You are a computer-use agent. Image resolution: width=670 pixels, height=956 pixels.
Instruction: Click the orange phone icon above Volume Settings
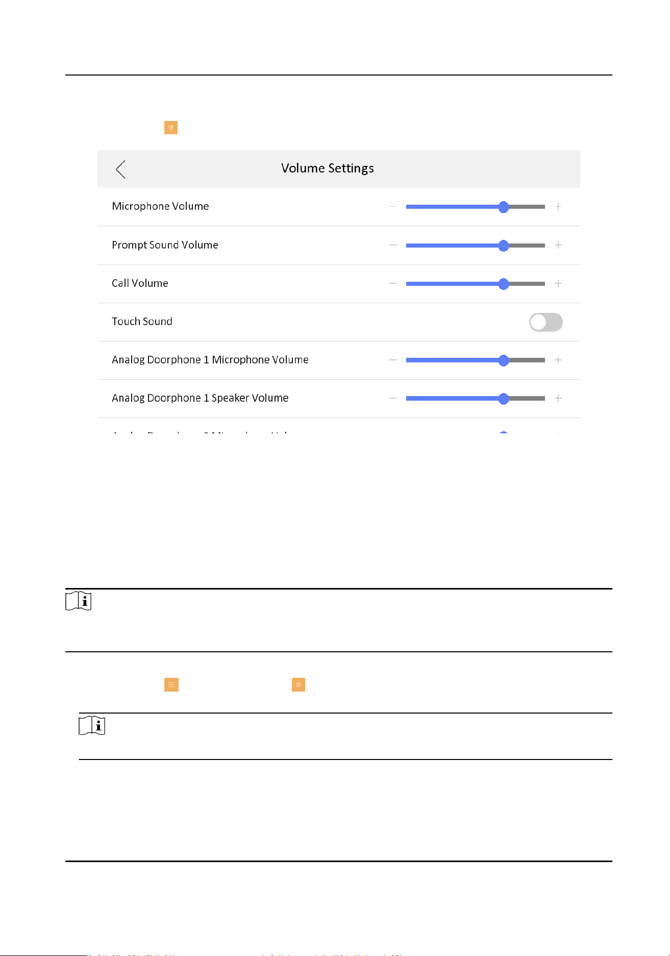[171, 128]
